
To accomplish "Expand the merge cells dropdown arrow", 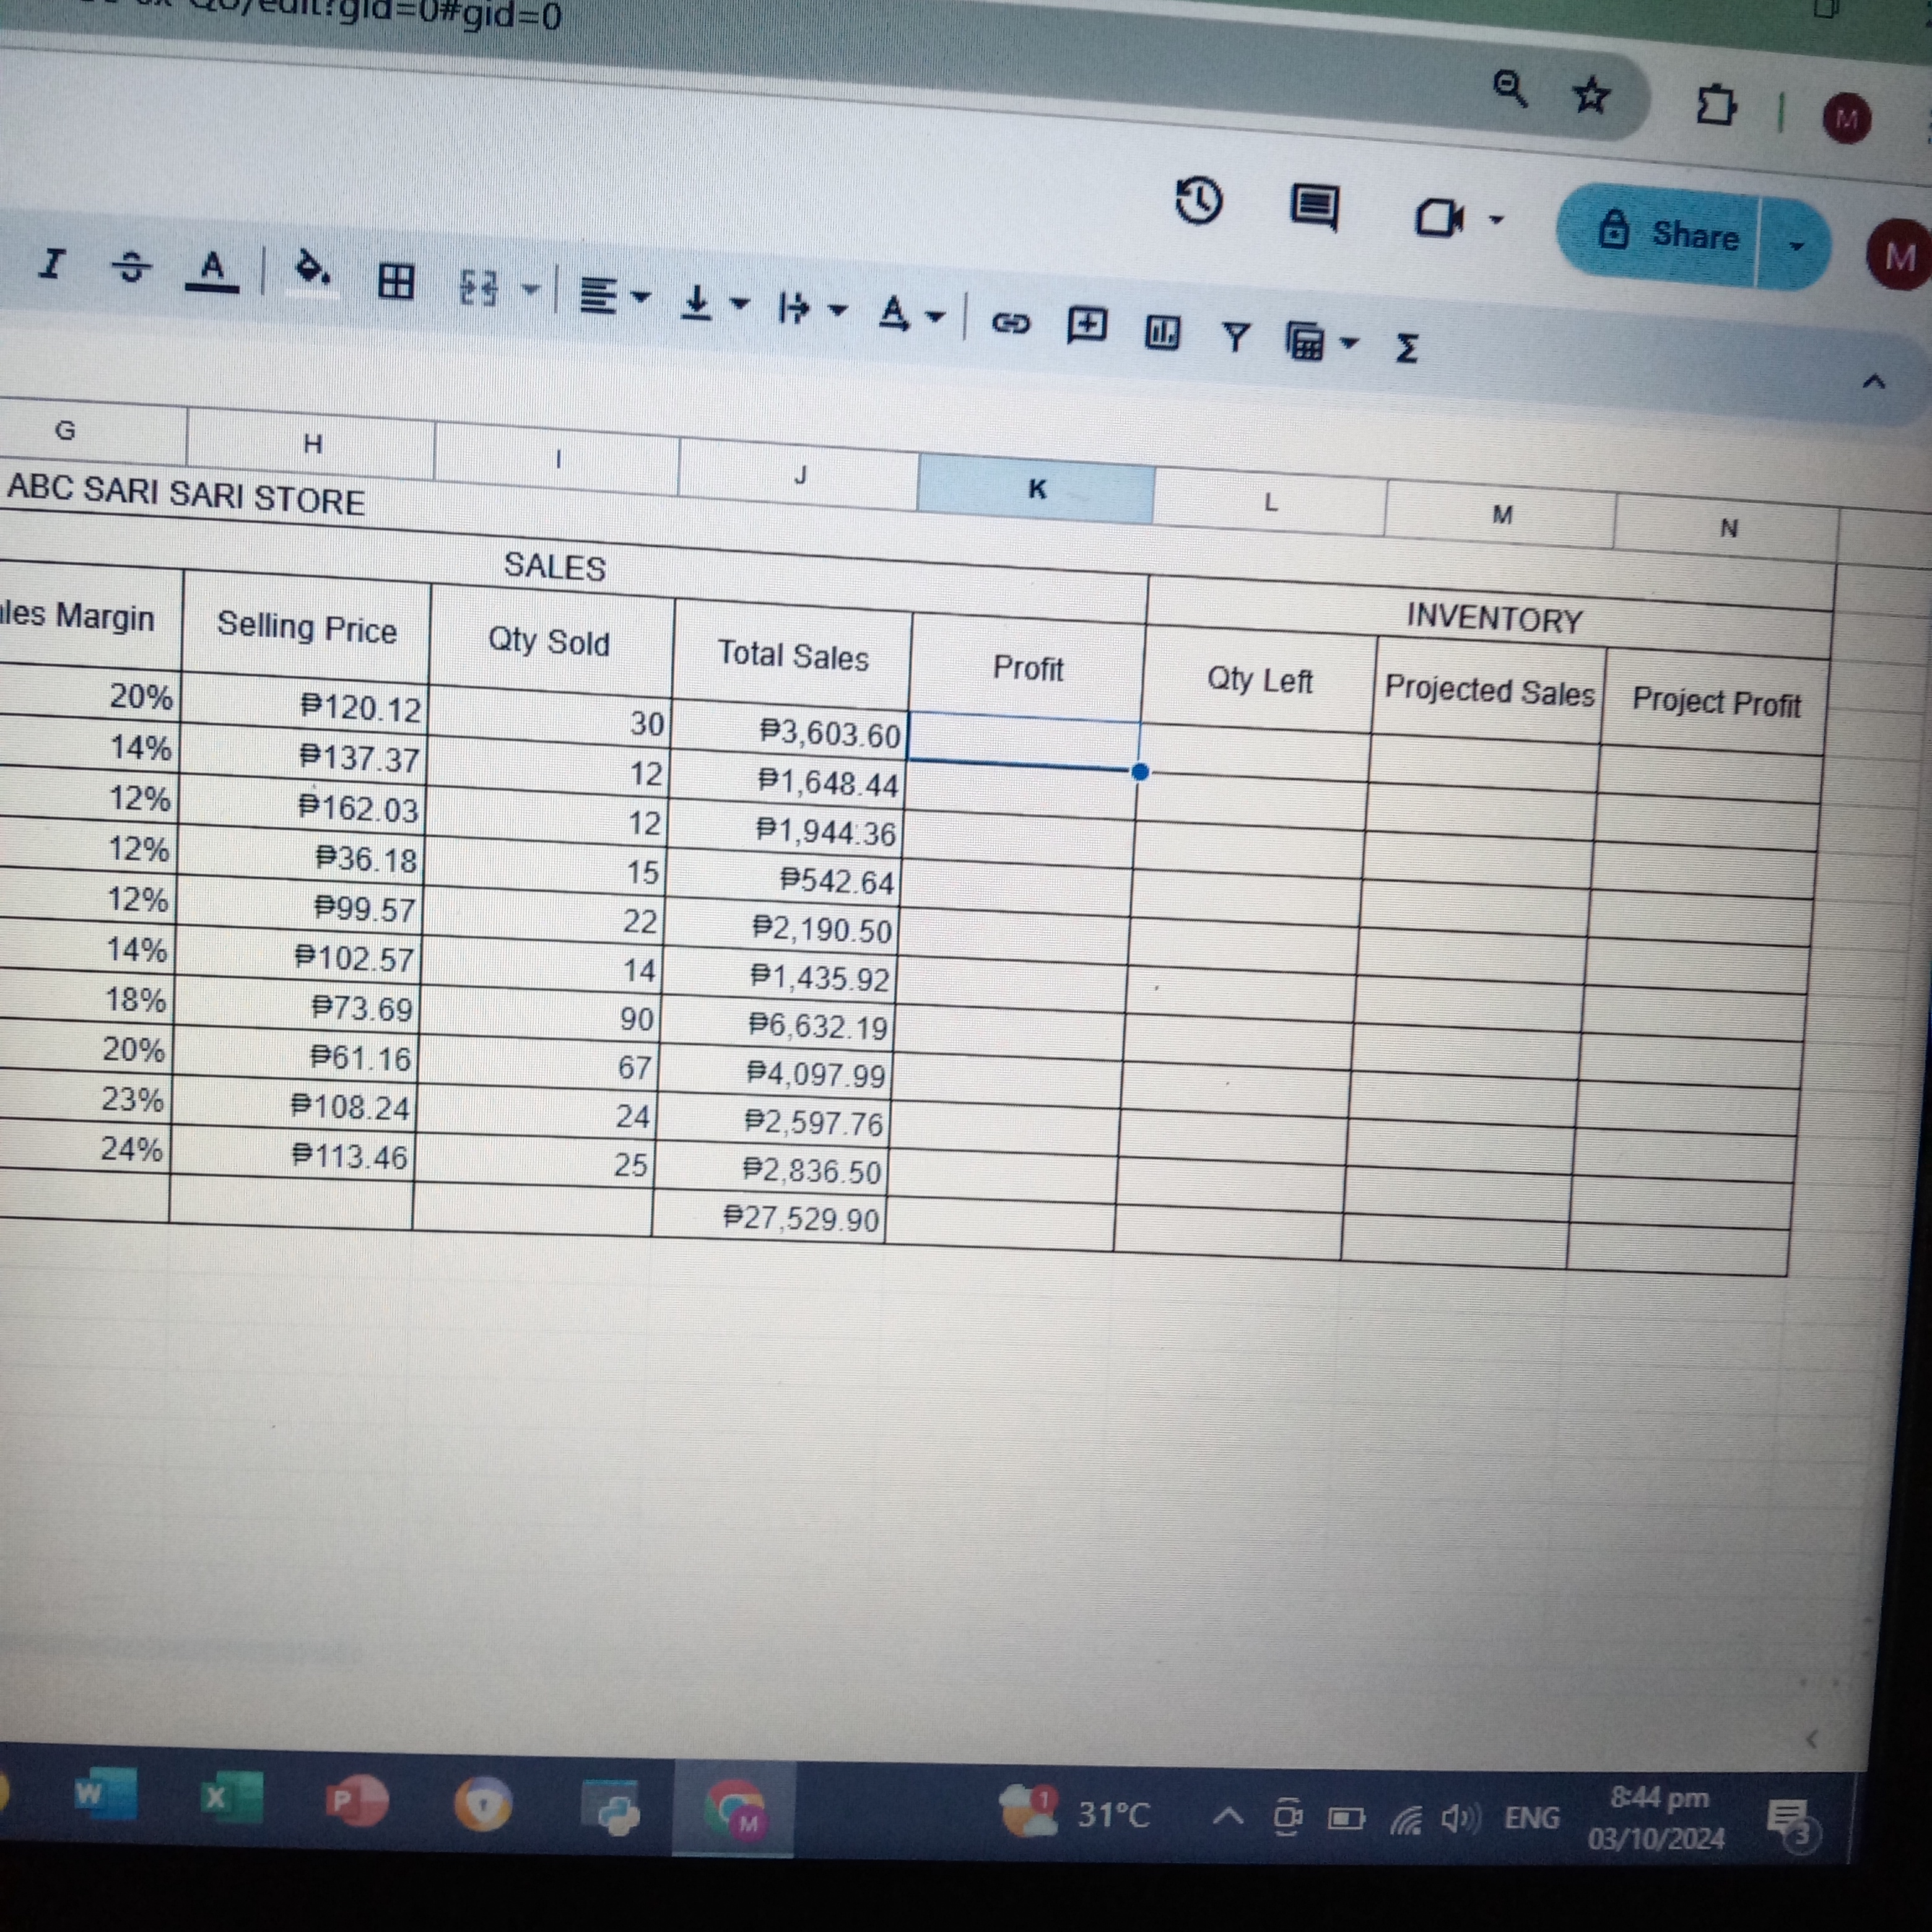I will pos(531,291).
